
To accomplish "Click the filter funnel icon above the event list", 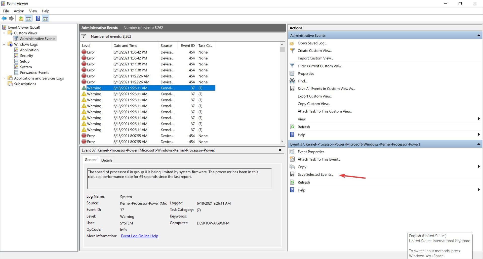I will (x=84, y=36).
